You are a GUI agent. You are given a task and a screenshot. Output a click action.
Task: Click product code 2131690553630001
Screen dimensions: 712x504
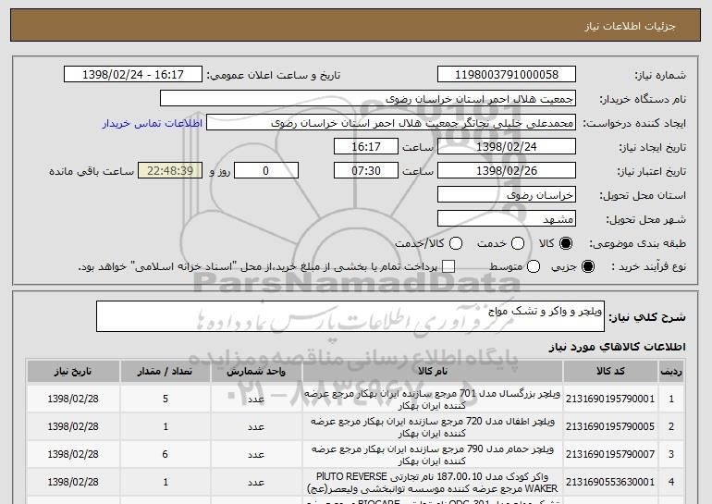click(x=610, y=482)
